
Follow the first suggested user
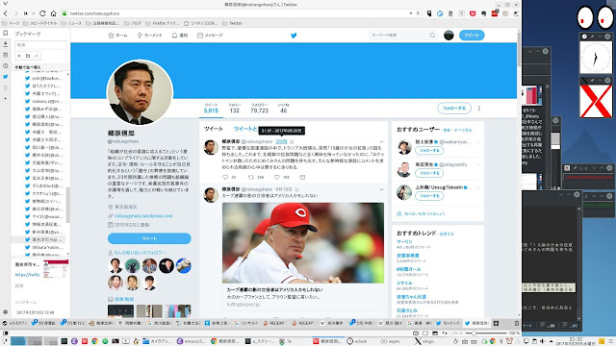429,151
